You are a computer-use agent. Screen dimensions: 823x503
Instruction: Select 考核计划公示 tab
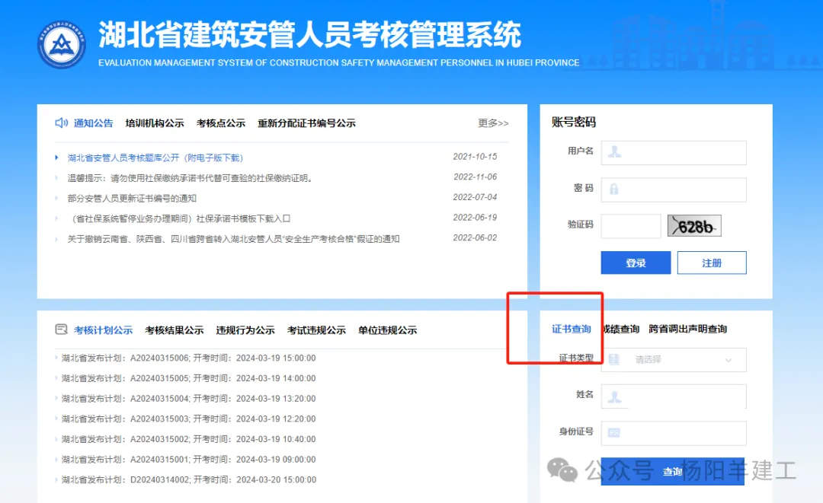[x=104, y=330]
